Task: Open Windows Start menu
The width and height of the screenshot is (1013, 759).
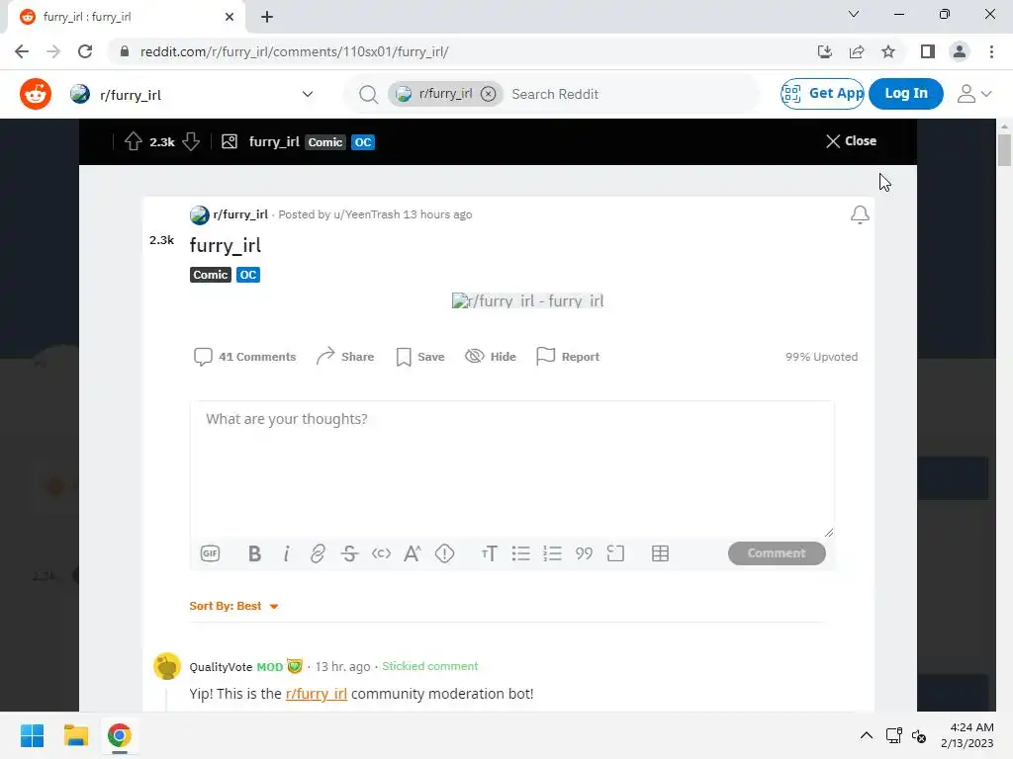Action: point(33,735)
